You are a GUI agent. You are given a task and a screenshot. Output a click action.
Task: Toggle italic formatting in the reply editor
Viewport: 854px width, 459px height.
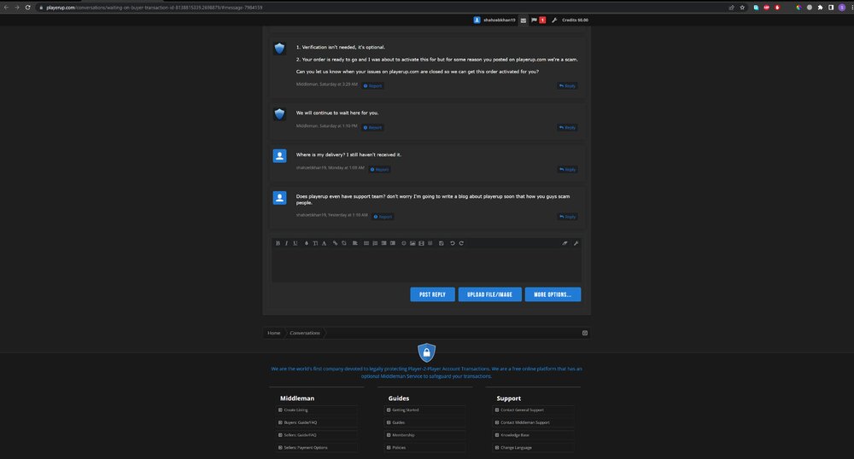pyautogui.click(x=286, y=243)
